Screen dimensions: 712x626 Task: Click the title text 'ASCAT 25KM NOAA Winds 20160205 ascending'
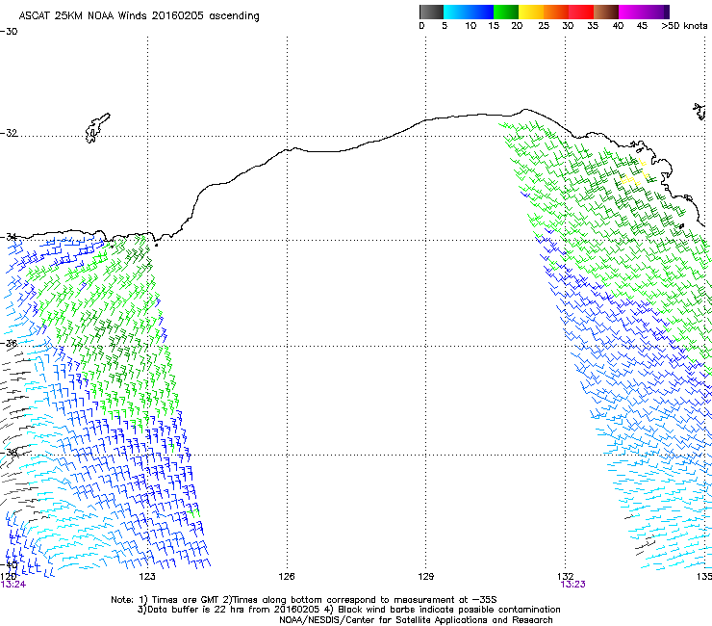pyautogui.click(x=139, y=16)
